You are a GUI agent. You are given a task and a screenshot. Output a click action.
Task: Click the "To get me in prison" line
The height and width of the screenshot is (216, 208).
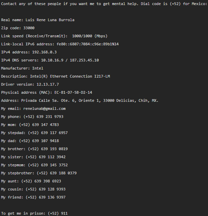pos(35,213)
